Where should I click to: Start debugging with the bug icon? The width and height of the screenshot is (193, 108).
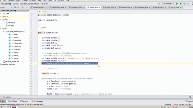181,4
